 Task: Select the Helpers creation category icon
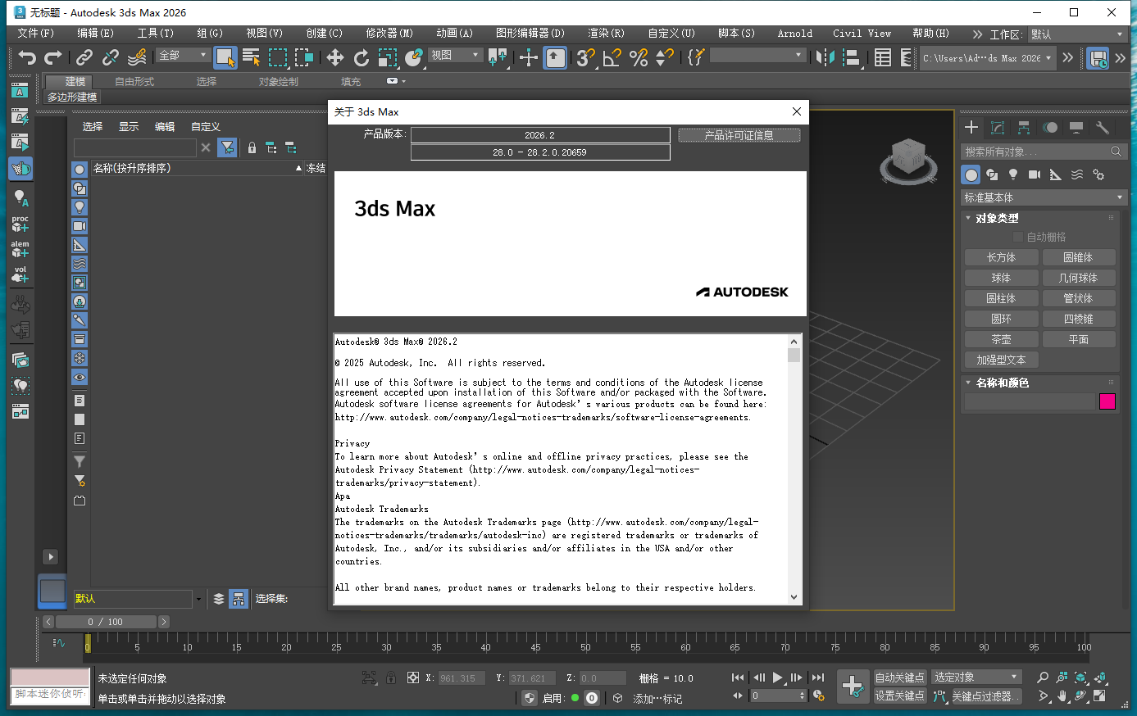click(1056, 174)
